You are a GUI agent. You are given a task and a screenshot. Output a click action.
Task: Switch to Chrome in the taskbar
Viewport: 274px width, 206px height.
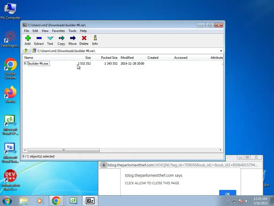click(x=56, y=201)
